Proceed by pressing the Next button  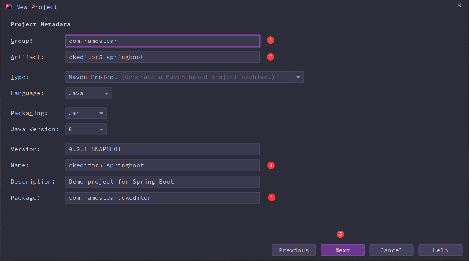click(x=342, y=250)
